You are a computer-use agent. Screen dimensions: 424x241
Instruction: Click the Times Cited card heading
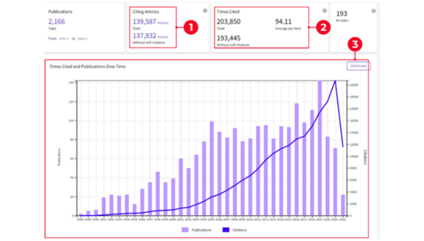coord(228,11)
